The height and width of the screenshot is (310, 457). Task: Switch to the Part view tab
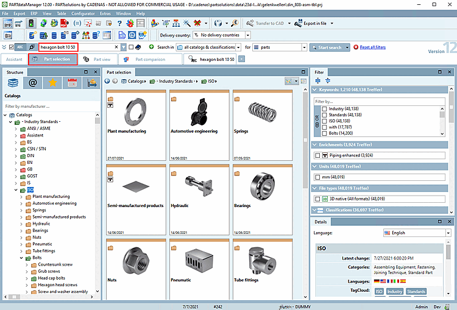pyautogui.click(x=97, y=59)
